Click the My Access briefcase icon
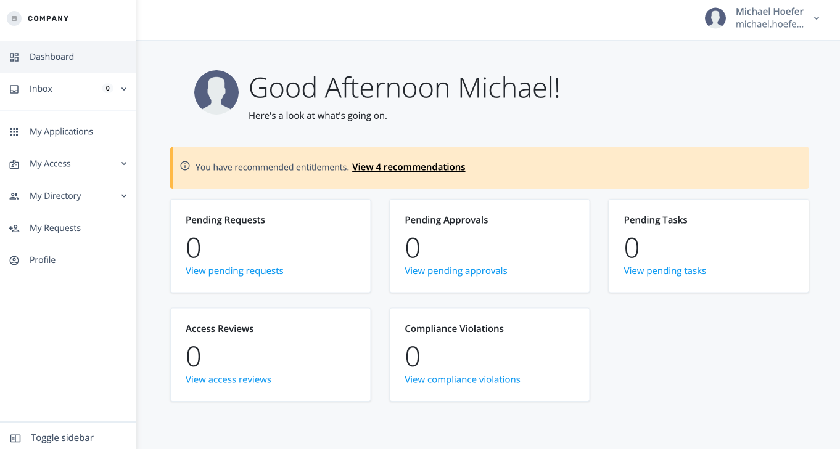 (x=14, y=163)
